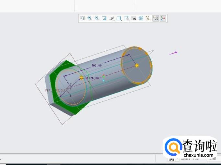Click the yellow drag handle near diameter dimension
This screenshot has height=165, width=221.
[82, 78]
